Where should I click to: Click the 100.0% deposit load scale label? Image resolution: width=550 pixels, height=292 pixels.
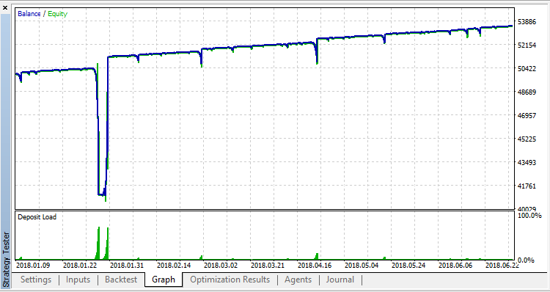529,215
